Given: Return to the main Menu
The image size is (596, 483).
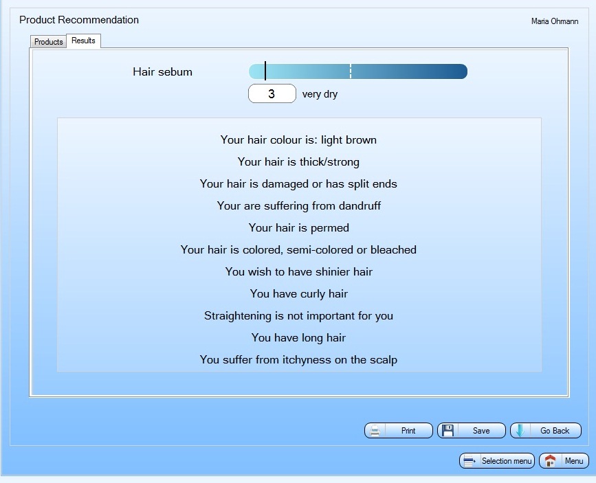Looking at the screenshot, I should [564, 461].
